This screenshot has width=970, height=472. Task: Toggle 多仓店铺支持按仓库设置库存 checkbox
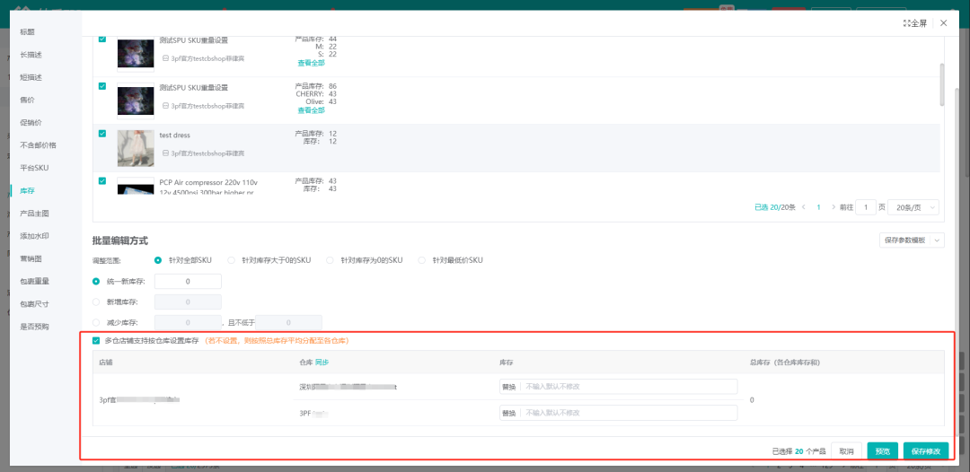[x=97, y=341]
